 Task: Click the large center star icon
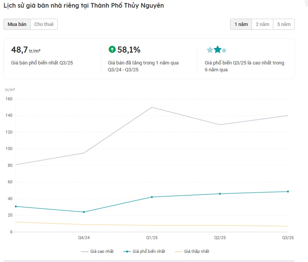[218, 50]
